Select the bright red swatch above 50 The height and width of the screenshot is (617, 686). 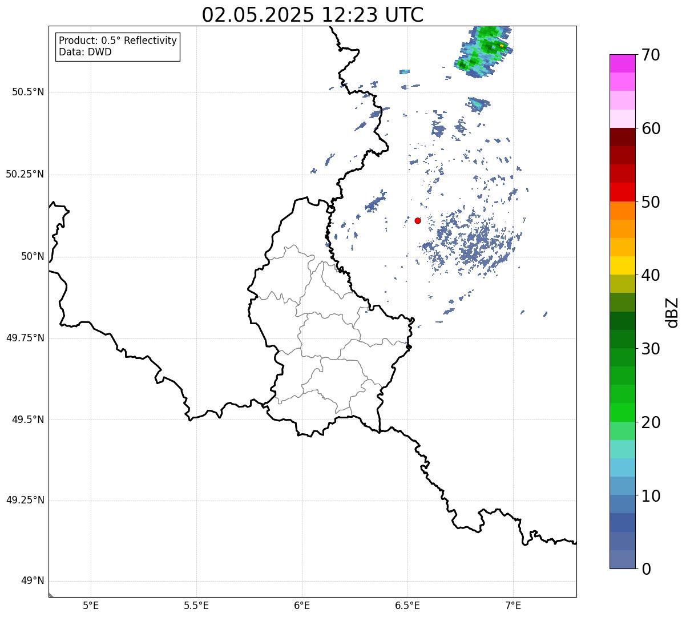tap(623, 192)
